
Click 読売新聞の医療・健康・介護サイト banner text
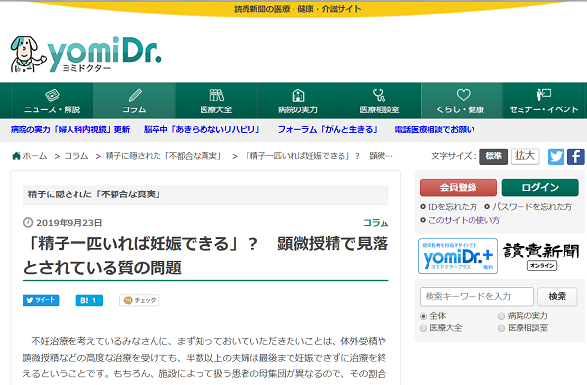[x=297, y=9]
